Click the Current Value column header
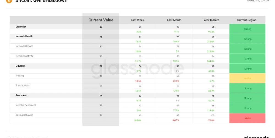Screen dimensions: 275x138 (101, 20)
